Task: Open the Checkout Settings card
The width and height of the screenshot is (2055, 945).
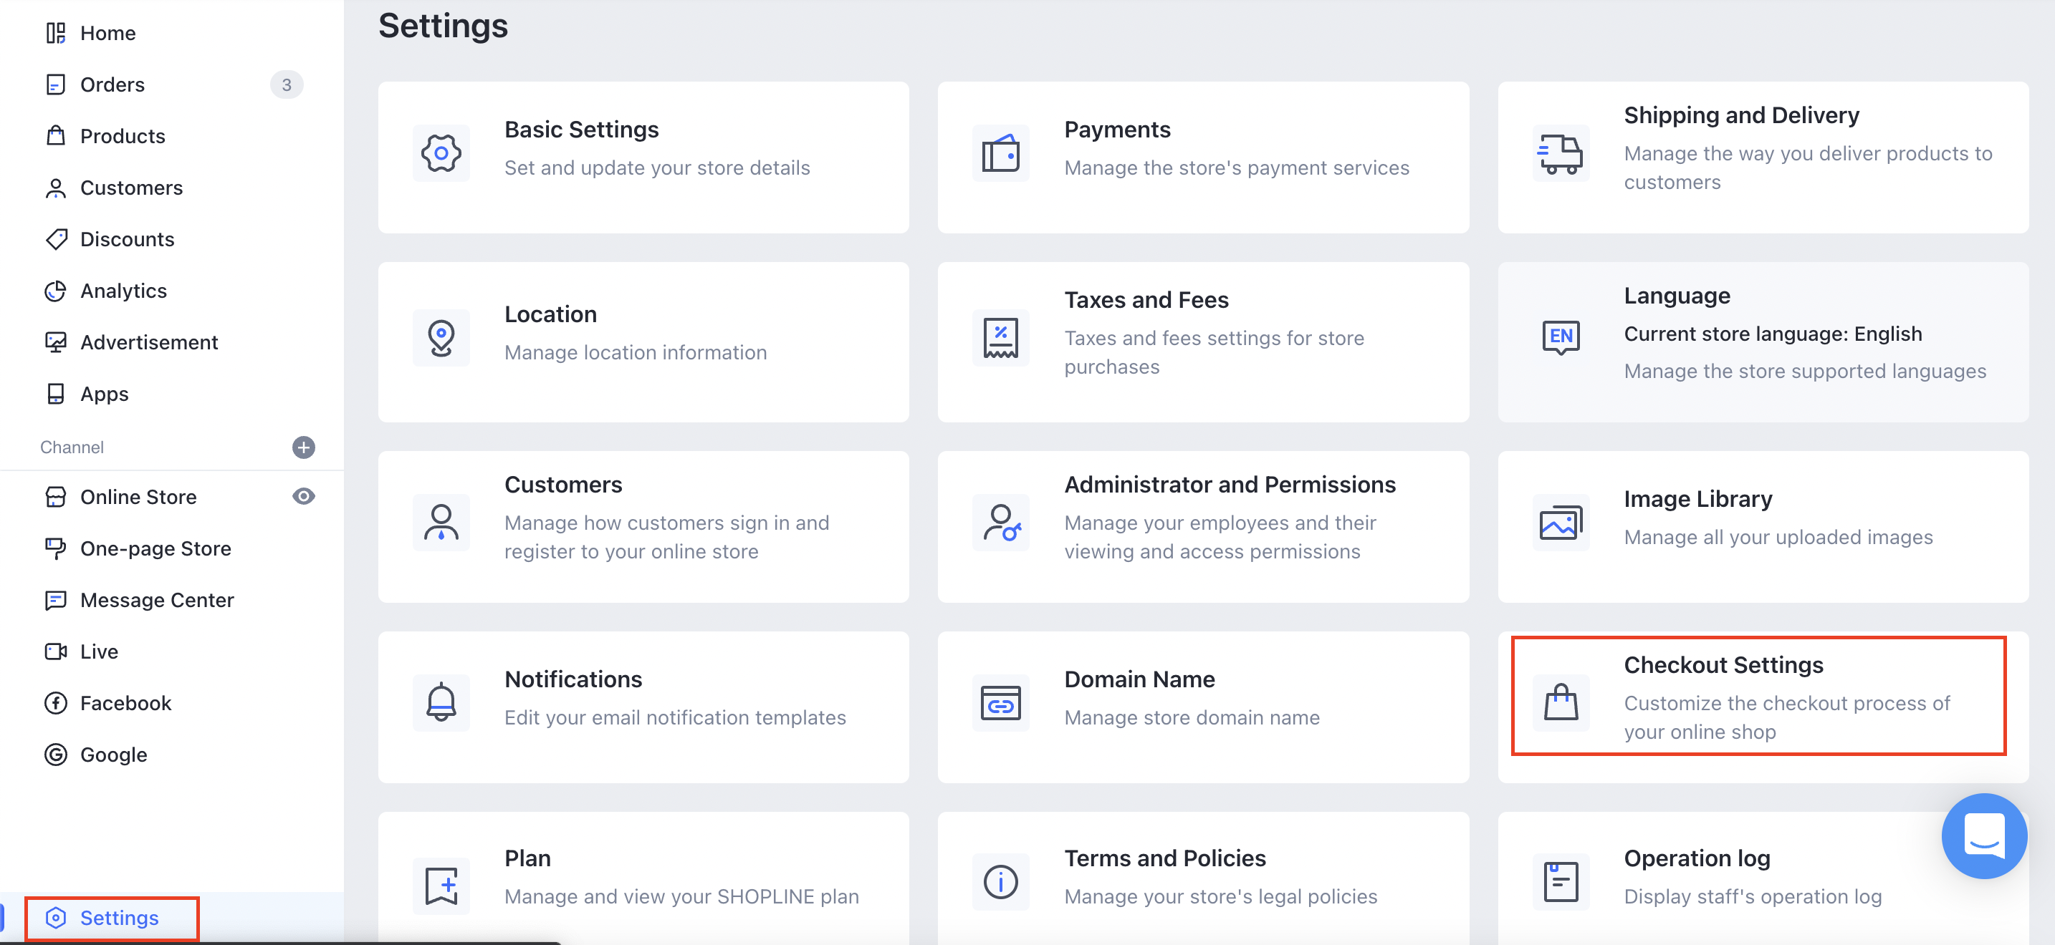Action: pyautogui.click(x=1762, y=707)
